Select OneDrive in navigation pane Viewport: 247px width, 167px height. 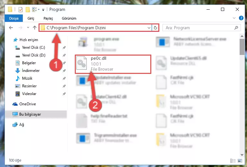[24, 104]
